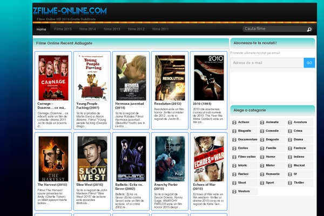
Task: Click the icon beside Documentare category
Action: (x=234, y=140)
